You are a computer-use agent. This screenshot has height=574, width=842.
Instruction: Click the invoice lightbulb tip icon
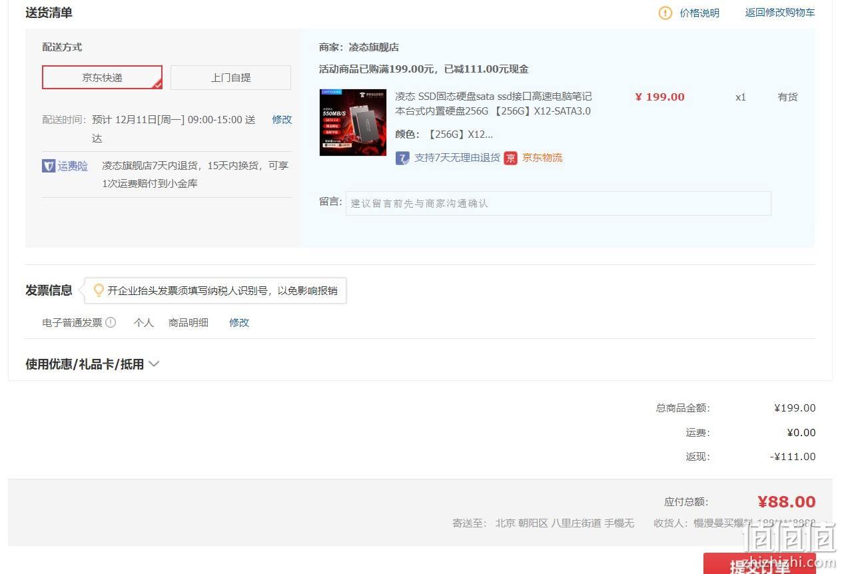(99, 290)
